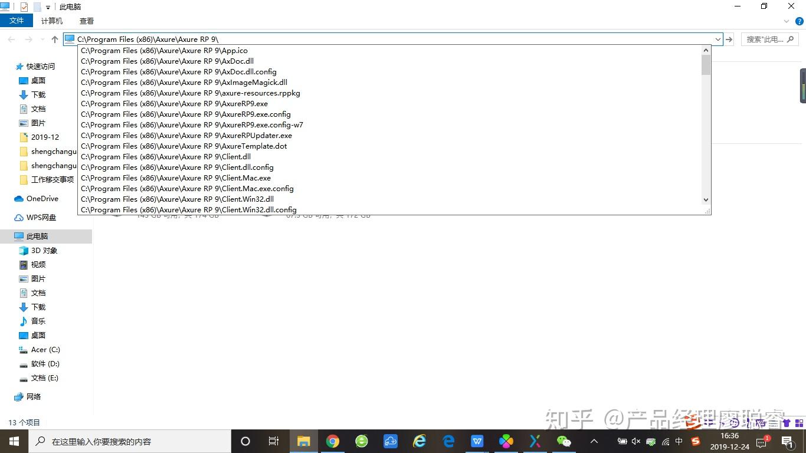This screenshot has width=806, height=453.
Task: Open the blue cloud app in the taskbar
Action: pyautogui.click(x=391, y=441)
